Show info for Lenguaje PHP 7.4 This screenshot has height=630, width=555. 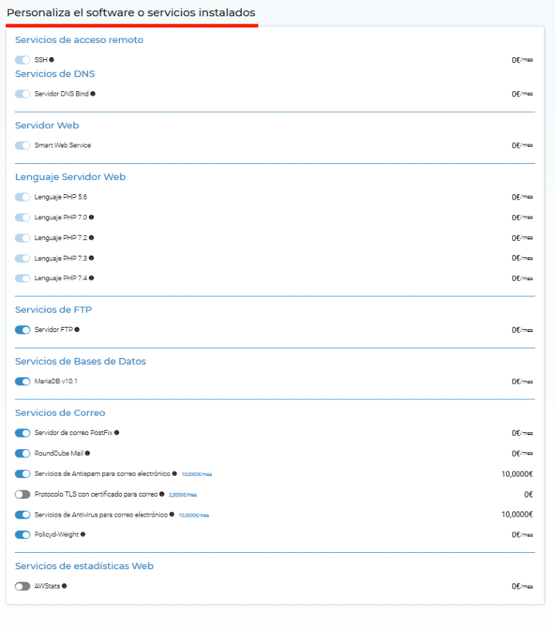(x=92, y=278)
